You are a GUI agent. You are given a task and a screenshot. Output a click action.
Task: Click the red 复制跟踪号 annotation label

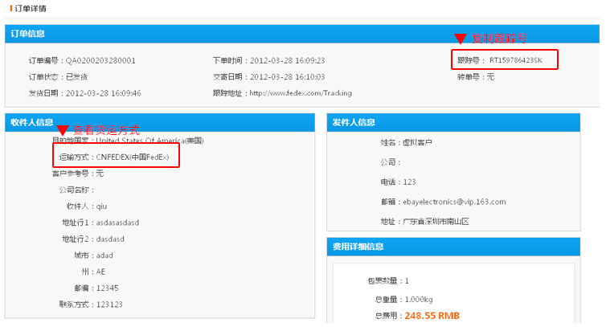499,38
